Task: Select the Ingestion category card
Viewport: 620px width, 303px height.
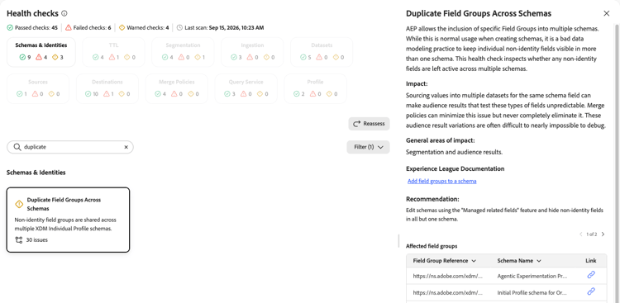Action: (252, 52)
